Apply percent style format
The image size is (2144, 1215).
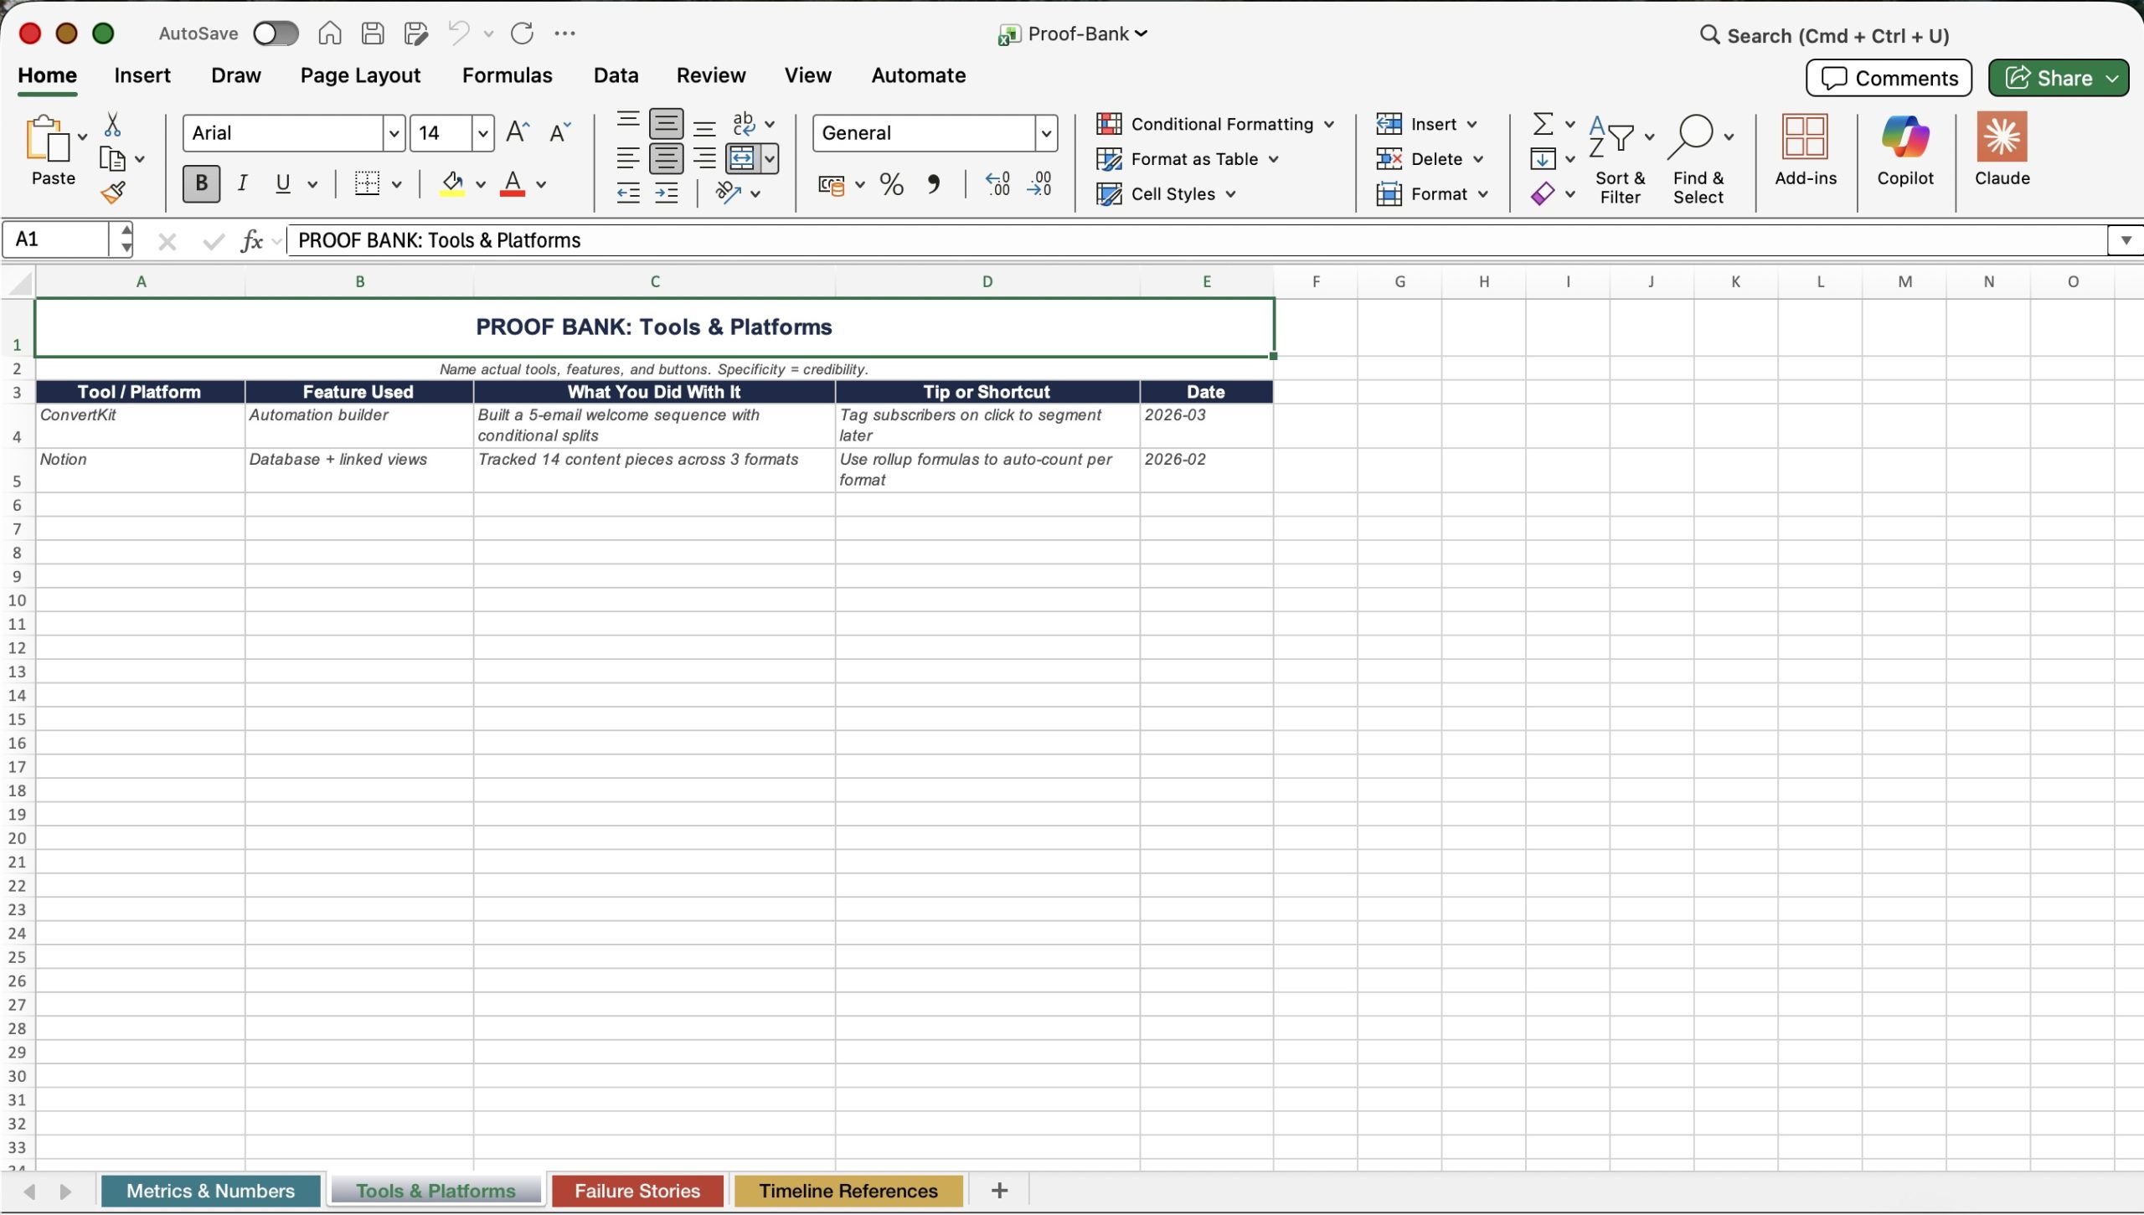891,184
